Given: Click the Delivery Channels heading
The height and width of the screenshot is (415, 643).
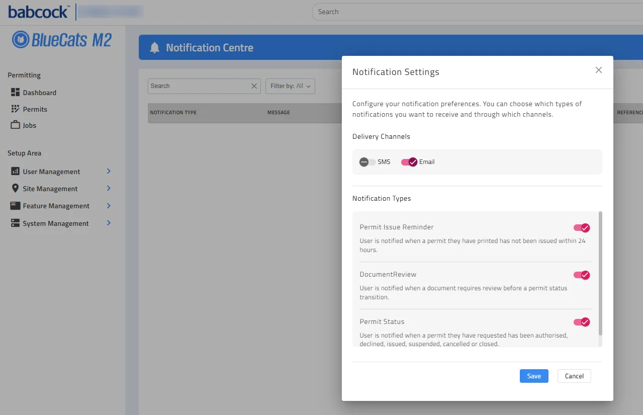Looking at the screenshot, I should (381, 137).
